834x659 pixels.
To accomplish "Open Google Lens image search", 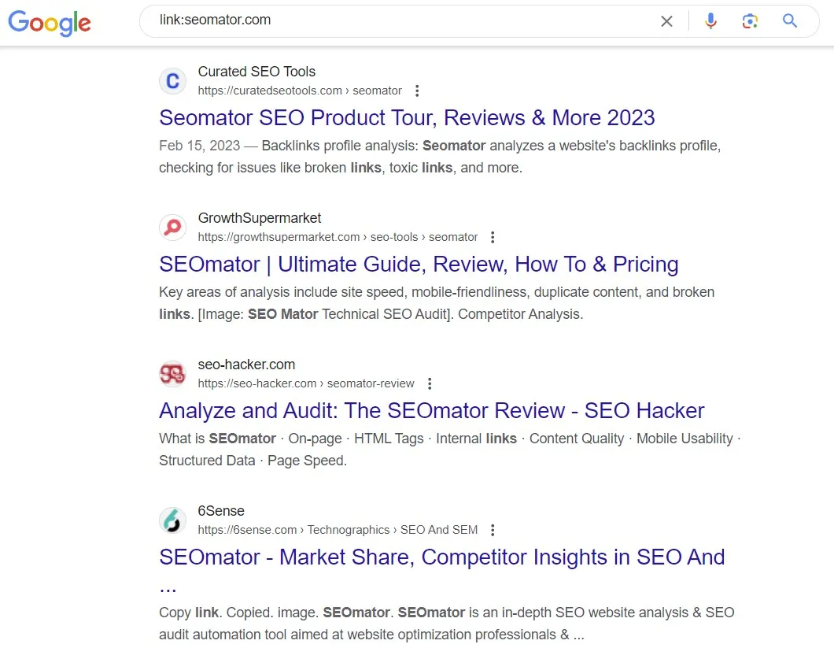I will 750,20.
